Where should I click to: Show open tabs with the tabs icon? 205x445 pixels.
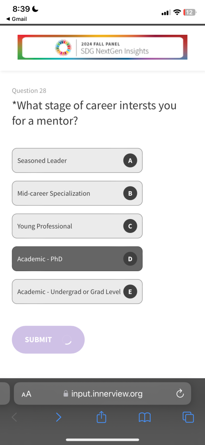point(188,417)
